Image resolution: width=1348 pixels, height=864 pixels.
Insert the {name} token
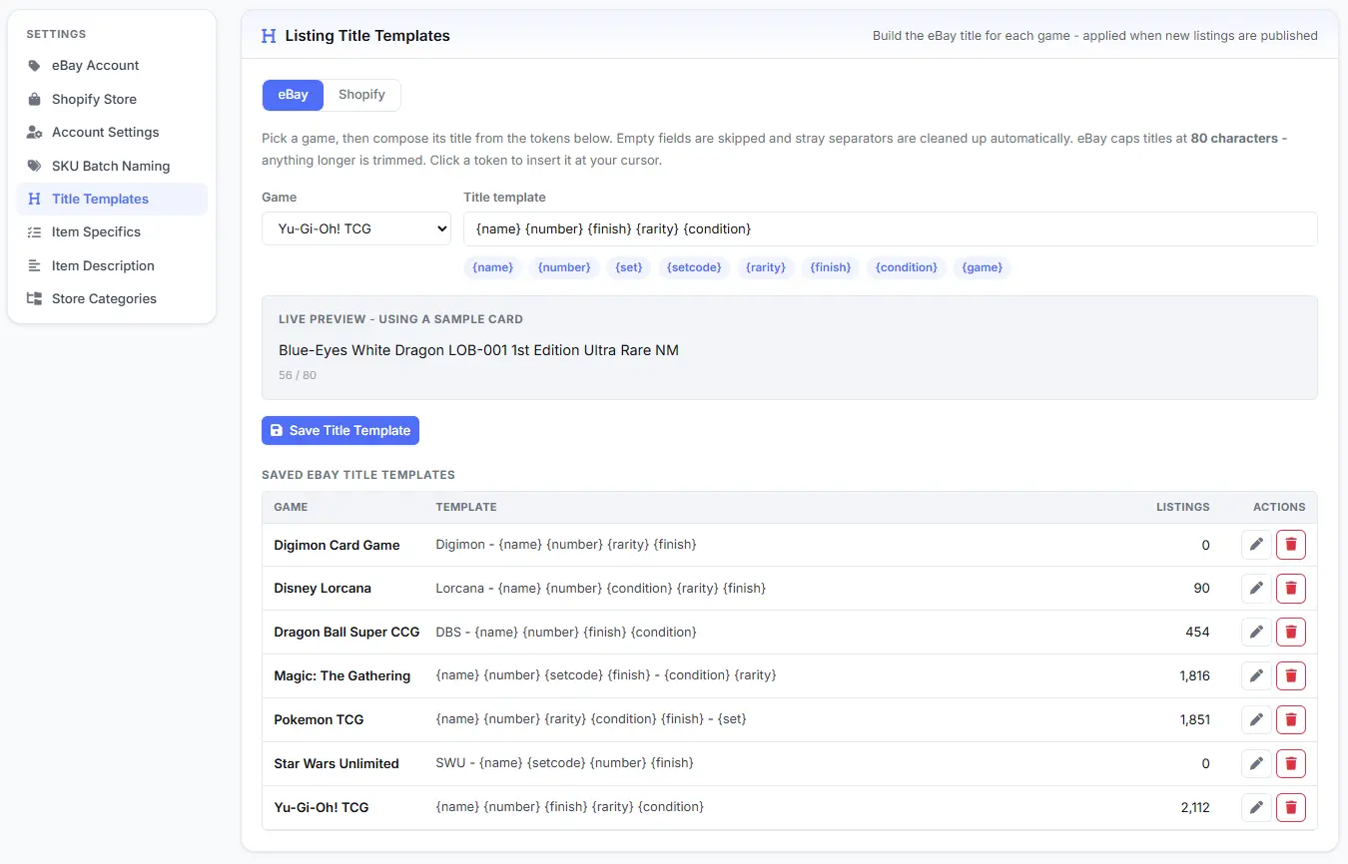coord(493,267)
